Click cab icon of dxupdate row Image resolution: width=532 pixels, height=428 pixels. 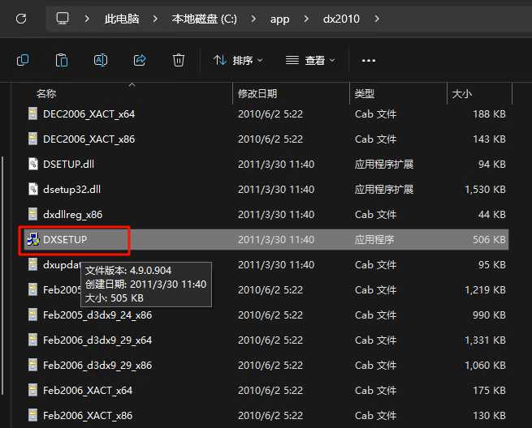tap(33, 264)
